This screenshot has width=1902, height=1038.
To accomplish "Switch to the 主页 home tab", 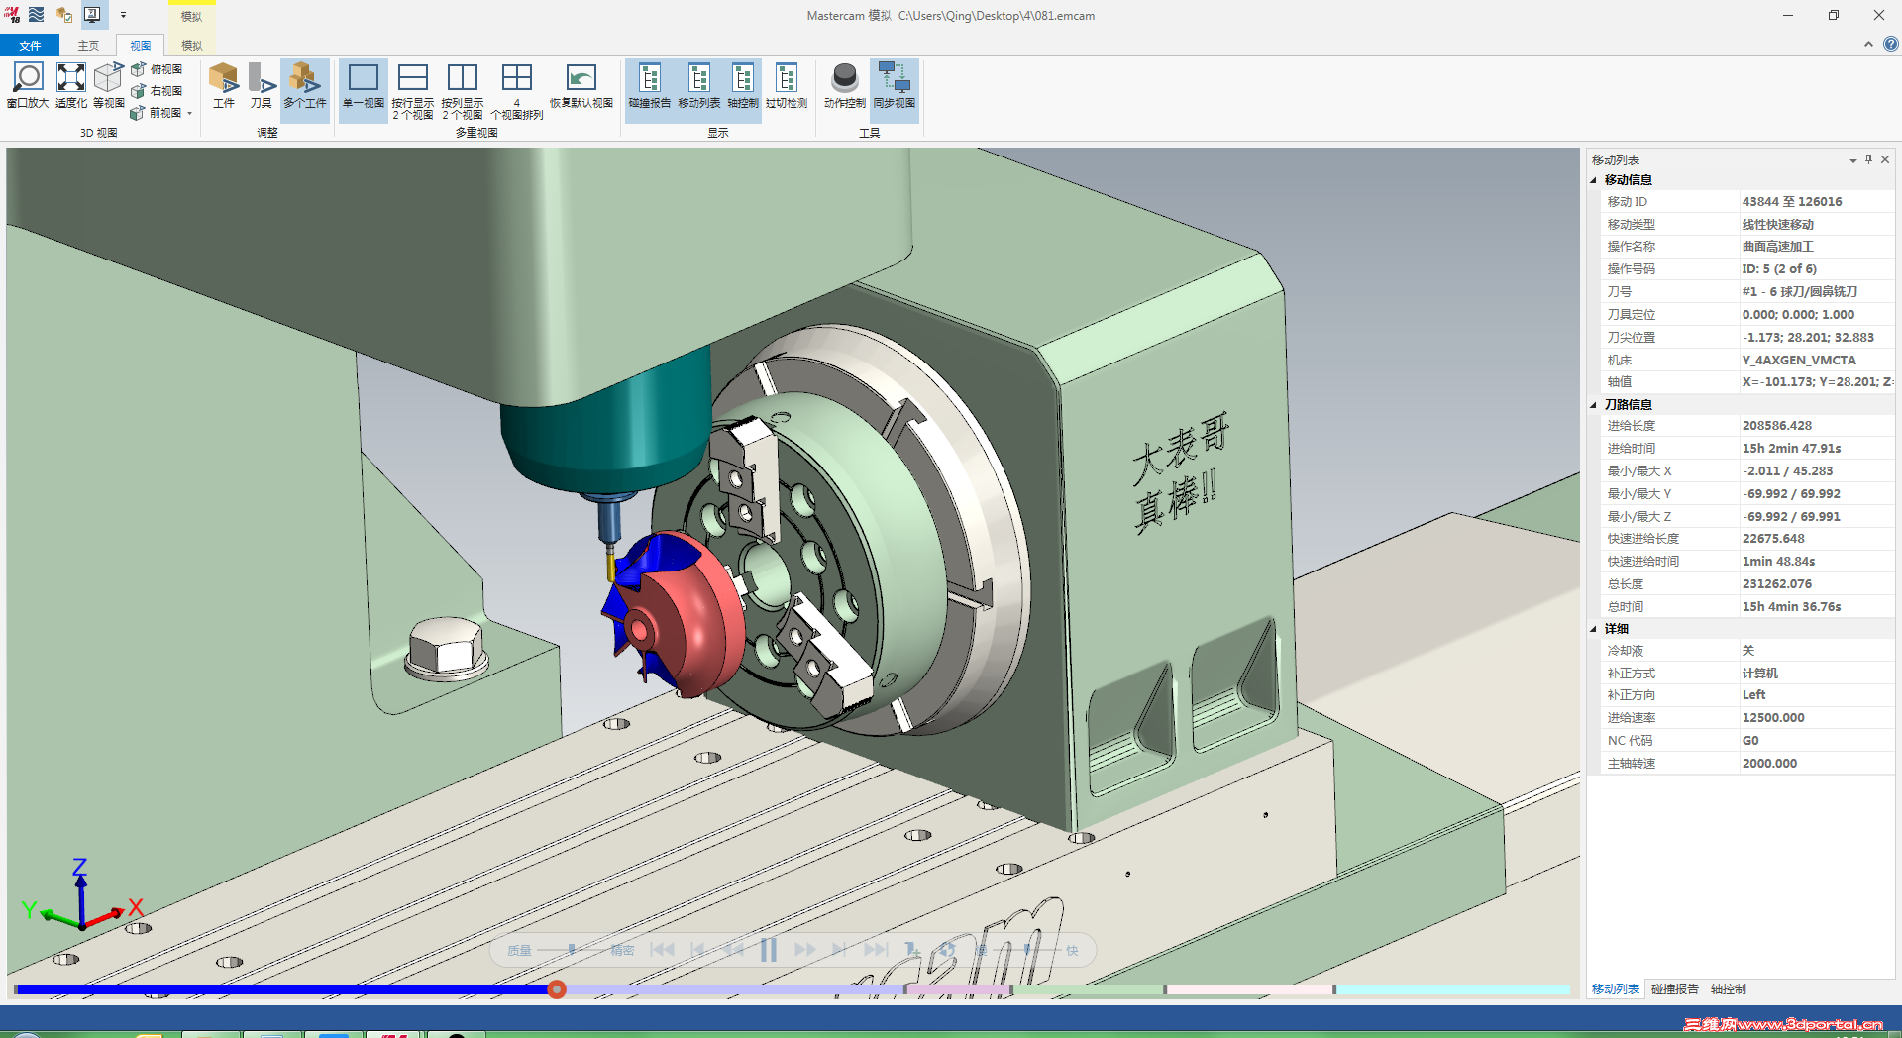I will tap(88, 46).
